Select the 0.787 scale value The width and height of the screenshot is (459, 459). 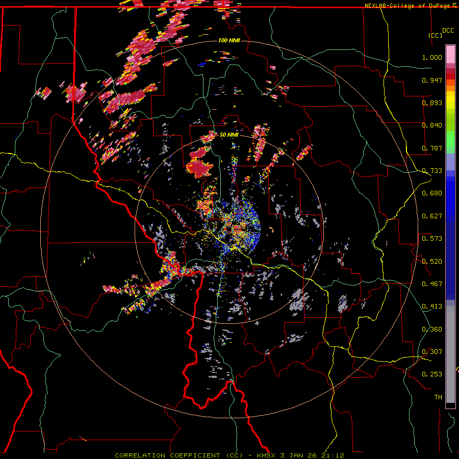(432, 148)
